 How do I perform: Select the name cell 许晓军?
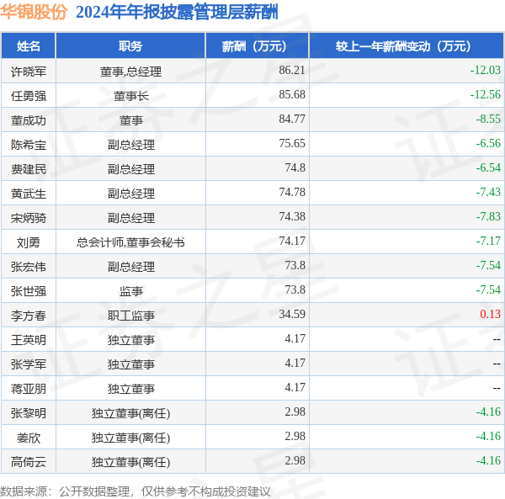[29, 72]
